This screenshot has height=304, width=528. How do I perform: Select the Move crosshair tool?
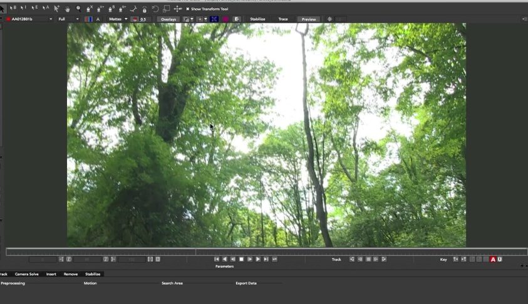(x=177, y=9)
